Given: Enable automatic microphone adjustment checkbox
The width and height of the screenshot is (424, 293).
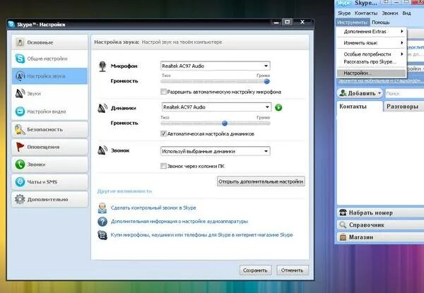Looking at the screenshot, I should point(163,92).
